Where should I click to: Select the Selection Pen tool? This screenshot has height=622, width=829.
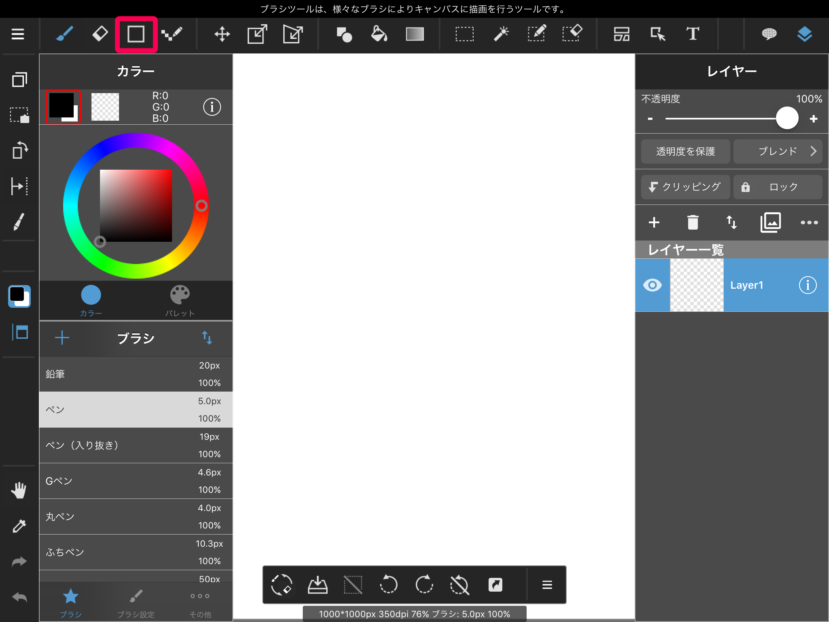pos(537,33)
